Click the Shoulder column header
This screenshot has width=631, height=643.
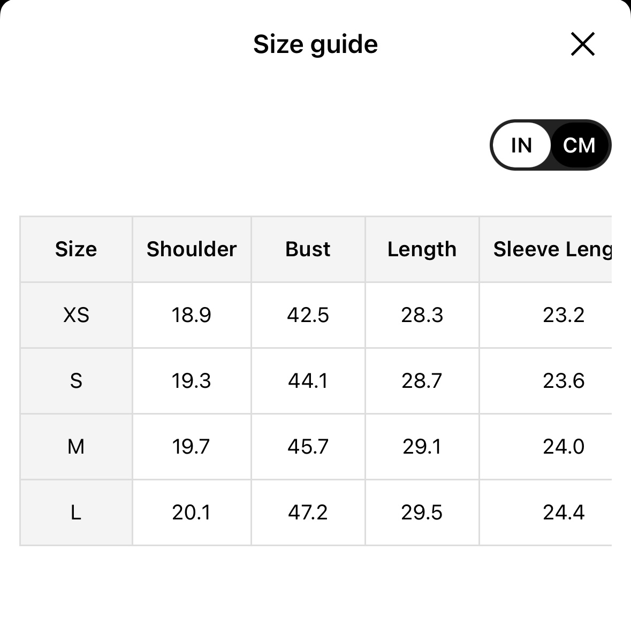tap(192, 249)
